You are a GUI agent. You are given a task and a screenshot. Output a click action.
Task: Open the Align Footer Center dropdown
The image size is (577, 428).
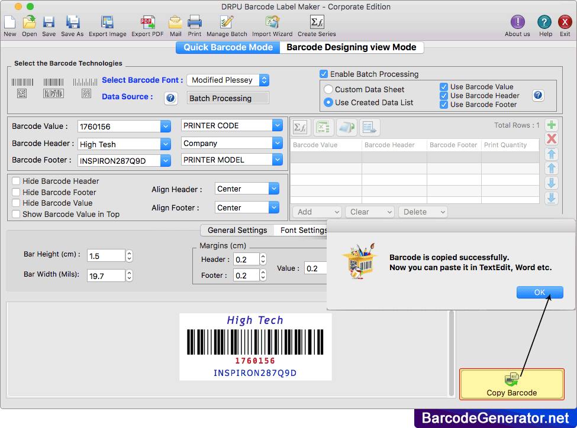[273, 207]
